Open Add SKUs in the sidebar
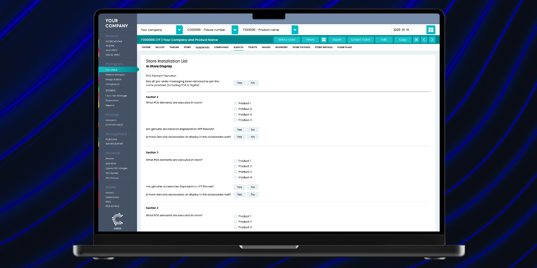This screenshot has height=268, width=537. coord(111,163)
